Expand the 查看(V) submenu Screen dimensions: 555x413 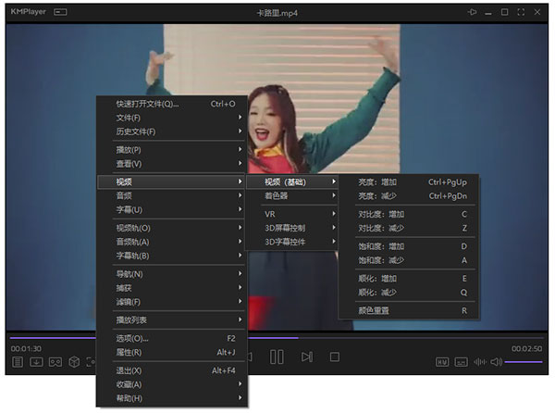point(172,164)
